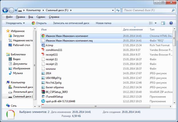The width and height of the screenshot is (178, 122).
Task: Open the view options dropdown arrow
Action: pos(156,23)
